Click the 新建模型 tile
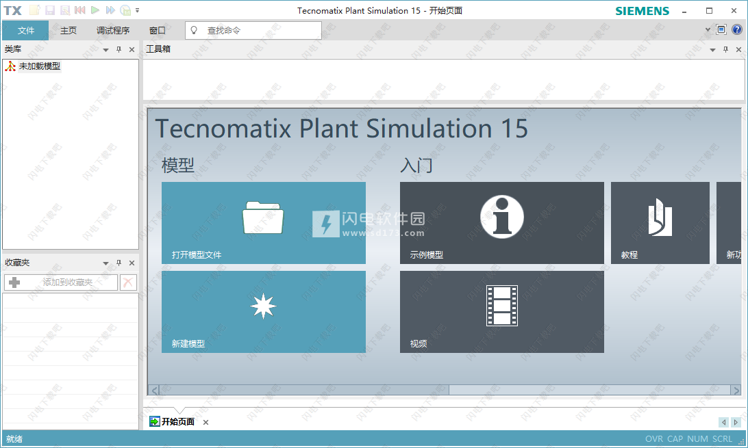The image size is (748, 448). [264, 312]
